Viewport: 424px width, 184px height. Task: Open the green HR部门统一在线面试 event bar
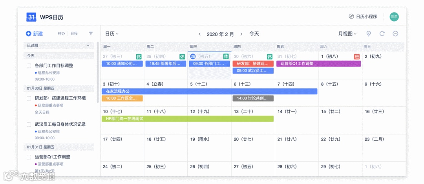click(x=188, y=119)
